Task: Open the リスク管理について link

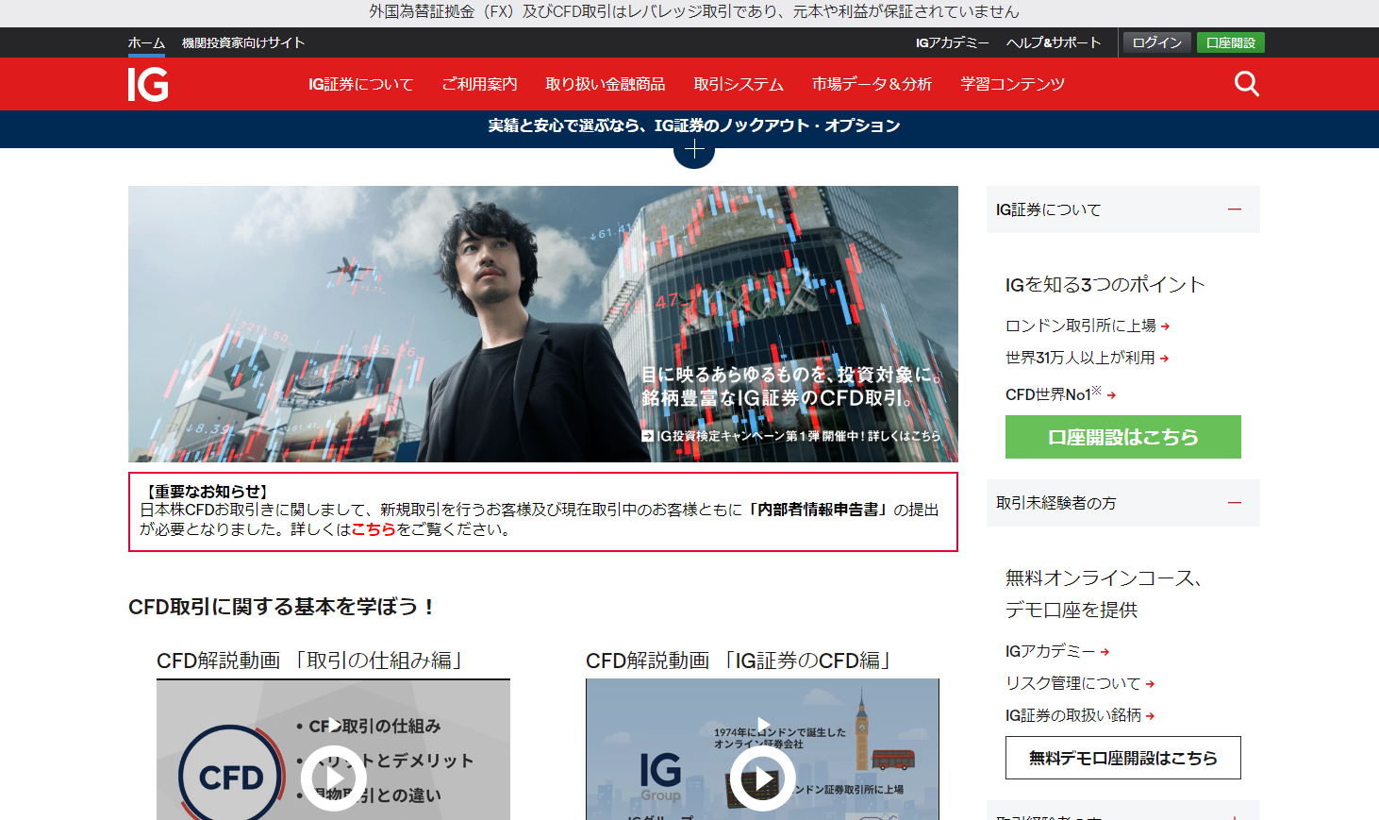Action: [1073, 683]
